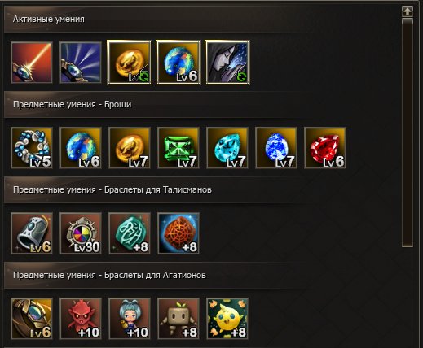The image size is (423, 348).
Task: Collapse the Предметные умения - Броши section
Action: coord(201,105)
